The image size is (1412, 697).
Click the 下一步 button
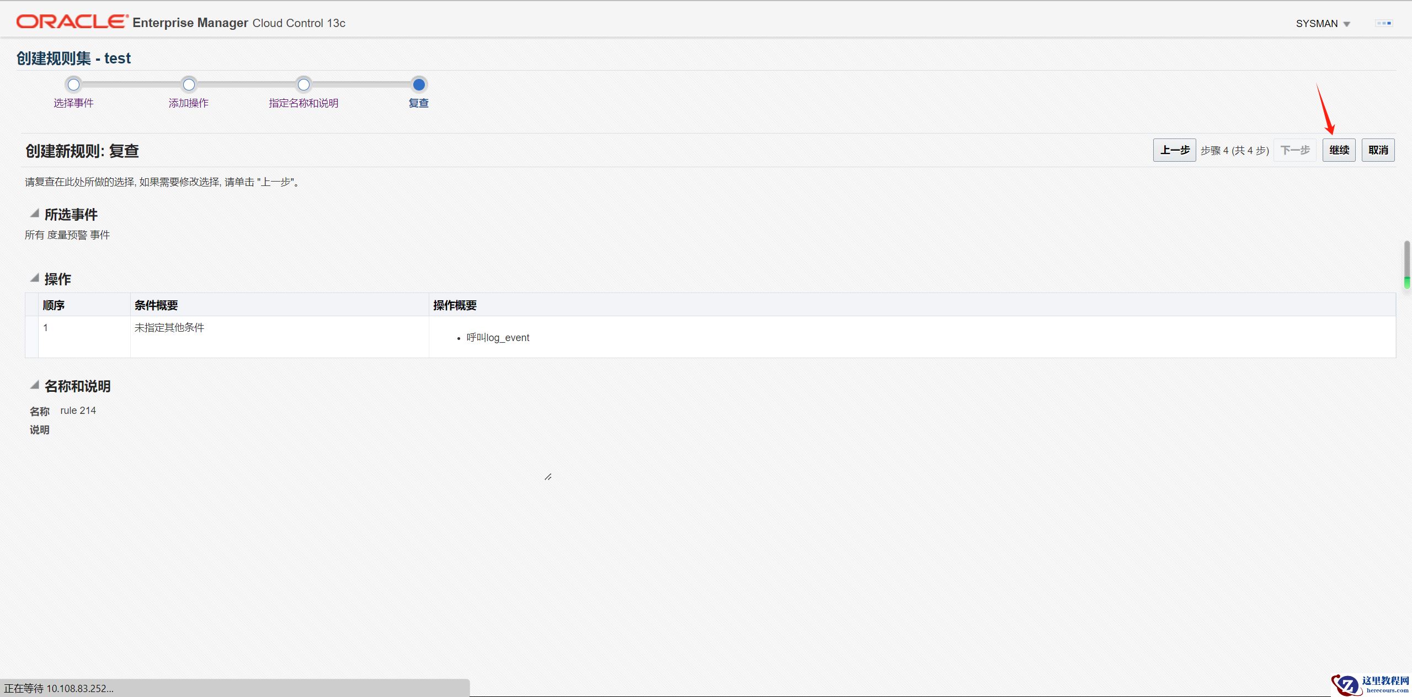tap(1294, 150)
